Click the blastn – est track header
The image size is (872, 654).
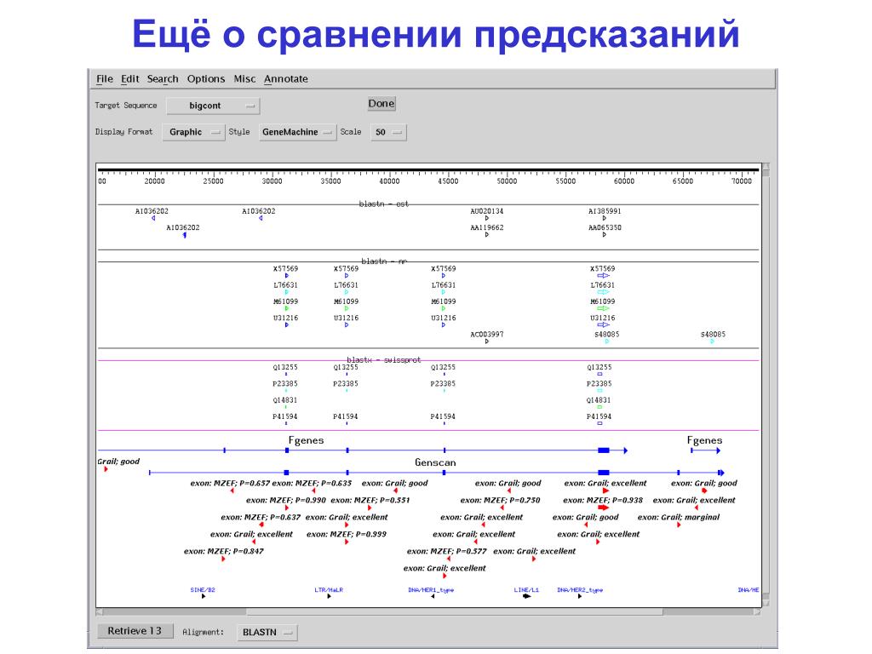[x=384, y=204]
